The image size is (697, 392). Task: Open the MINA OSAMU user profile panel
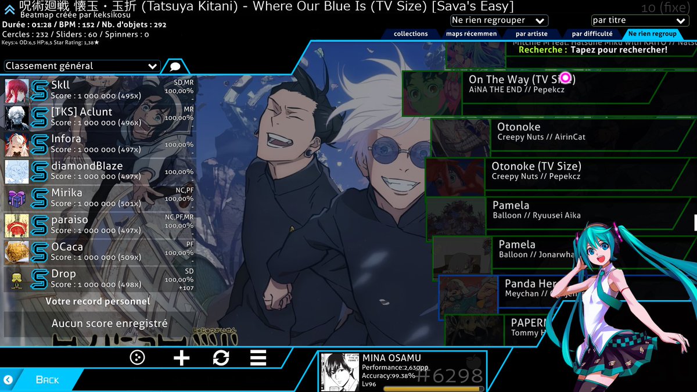[403, 372]
